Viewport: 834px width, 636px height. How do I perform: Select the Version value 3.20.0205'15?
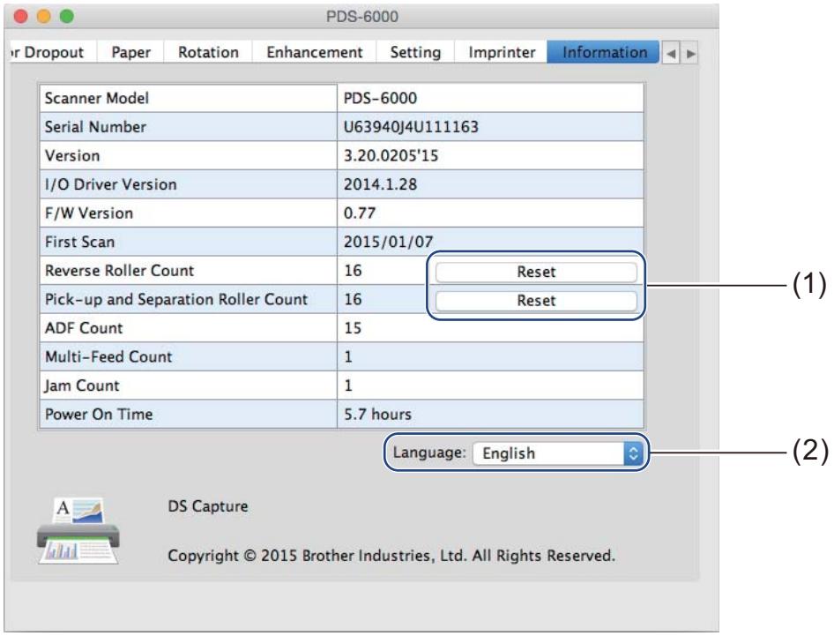tap(391, 155)
